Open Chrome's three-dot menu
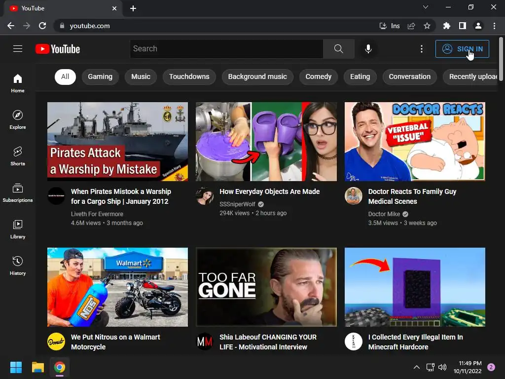 coord(494,26)
